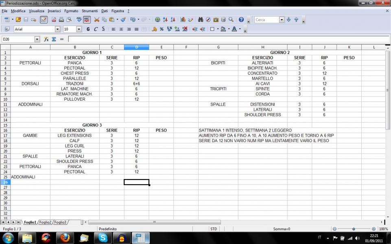Click the STD selection mode button

tap(213, 229)
